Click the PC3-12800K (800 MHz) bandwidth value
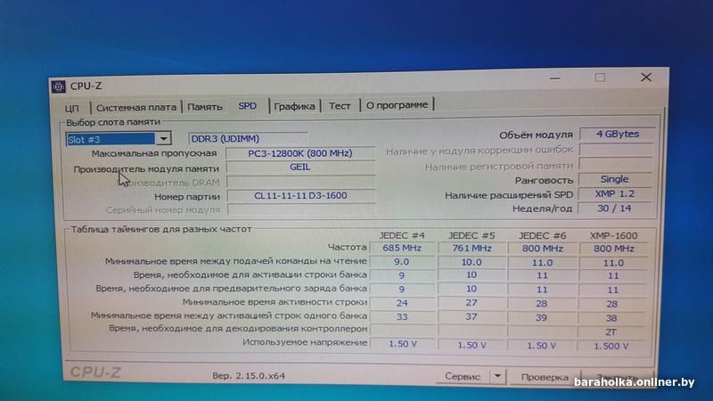The image size is (713, 401). point(300,153)
